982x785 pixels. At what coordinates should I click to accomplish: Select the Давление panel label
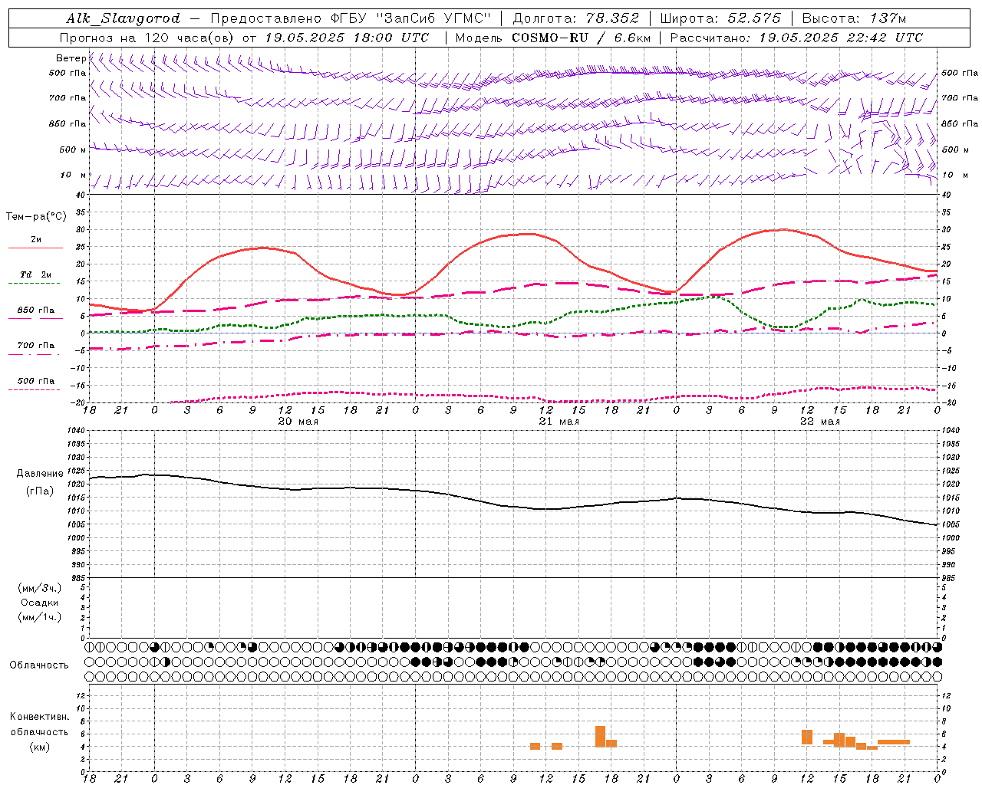pyautogui.click(x=40, y=474)
